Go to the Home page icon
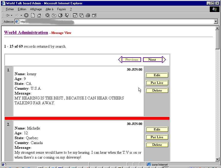Image resolution: width=221 pixels, height=168 pixels. (x=39, y=15)
